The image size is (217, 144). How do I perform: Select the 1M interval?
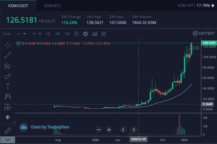[x=67, y=34]
